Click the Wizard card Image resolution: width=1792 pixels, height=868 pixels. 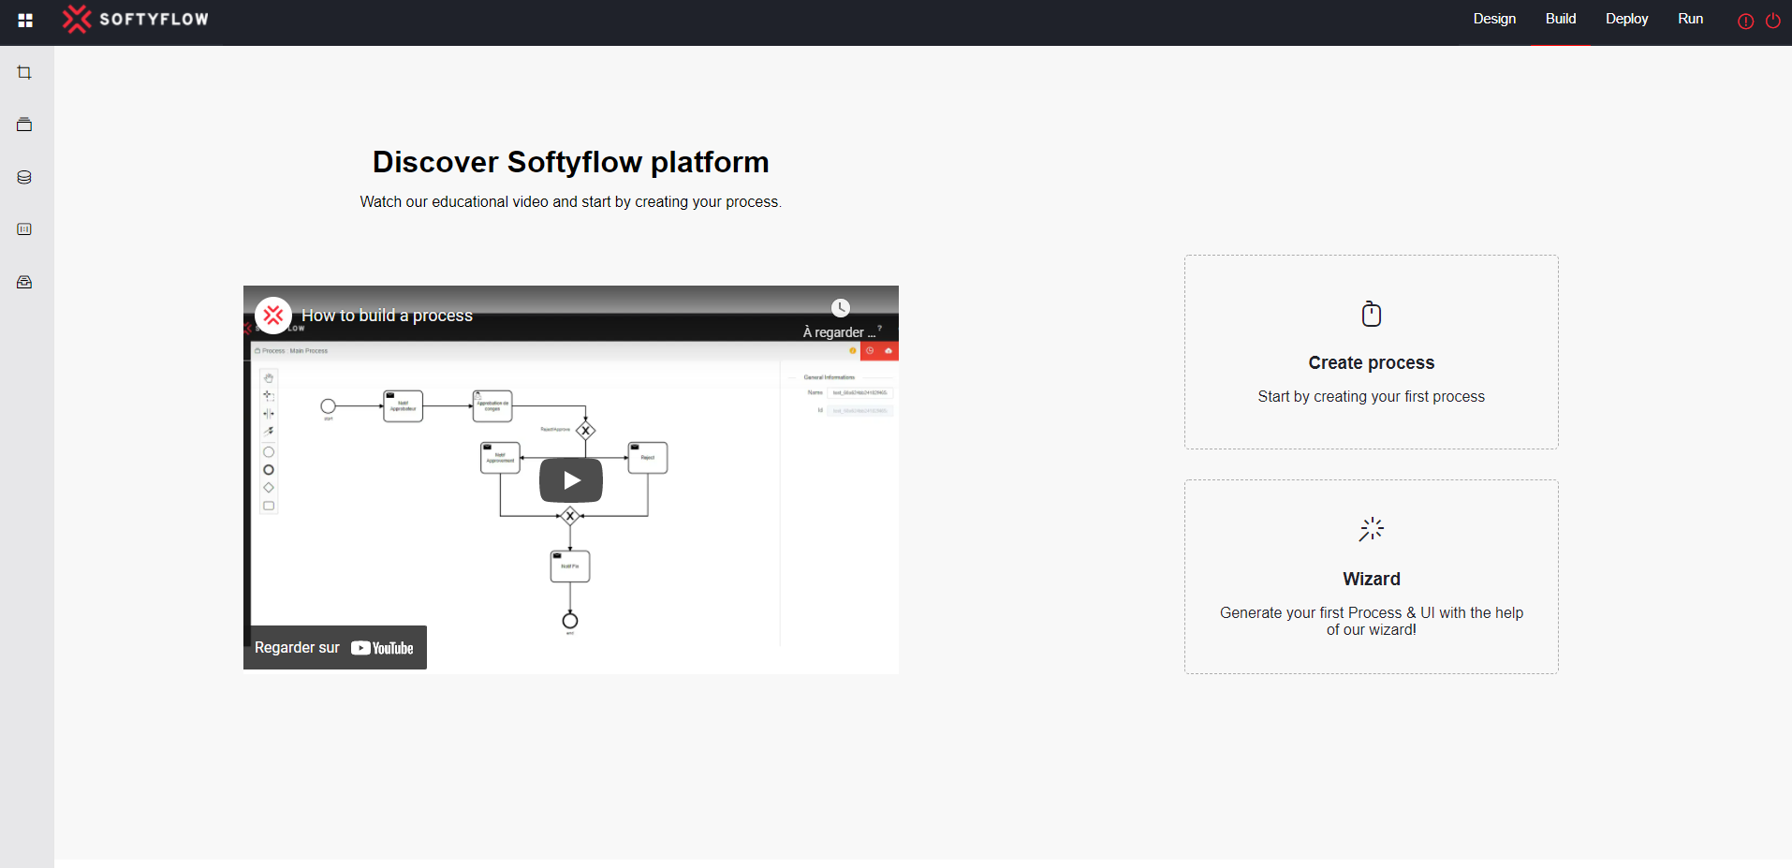[x=1371, y=577]
